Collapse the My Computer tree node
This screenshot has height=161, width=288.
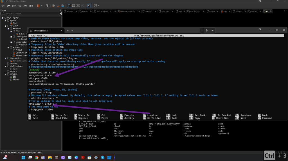3,18
